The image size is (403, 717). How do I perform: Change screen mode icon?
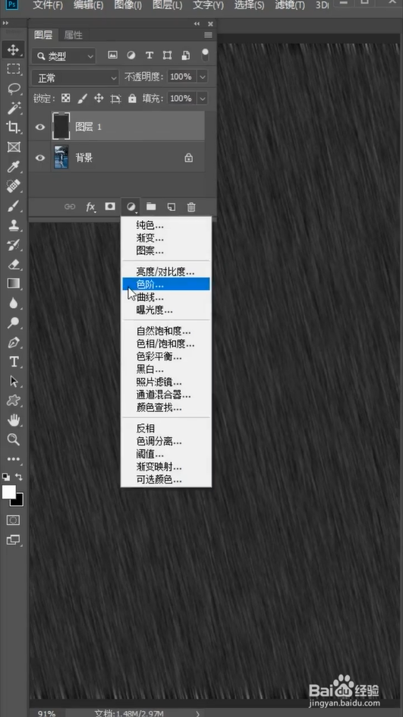point(13,540)
